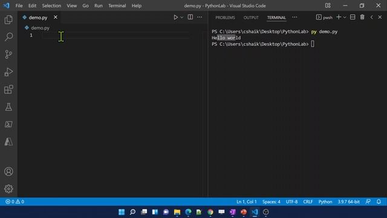Screen dimensions: 387x218
Task: Open Google Chrome from taskbar
Action: point(210,212)
